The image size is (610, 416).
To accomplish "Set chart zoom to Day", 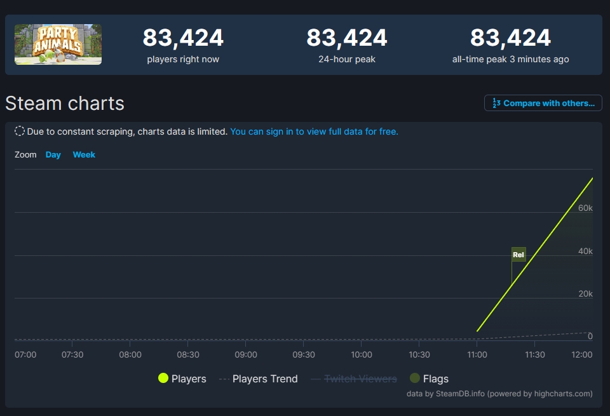I will pos(53,154).
